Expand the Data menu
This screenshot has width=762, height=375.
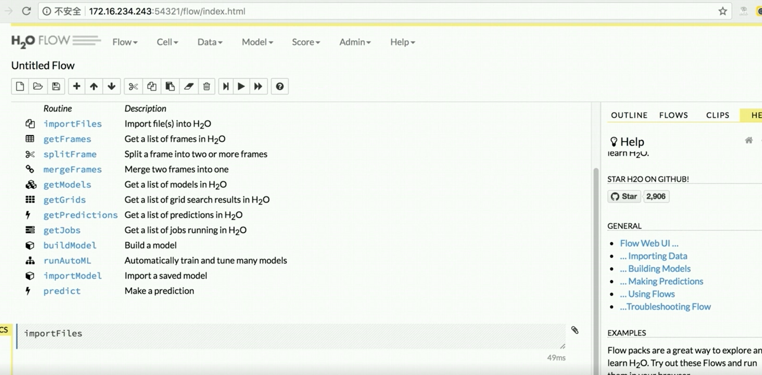210,42
